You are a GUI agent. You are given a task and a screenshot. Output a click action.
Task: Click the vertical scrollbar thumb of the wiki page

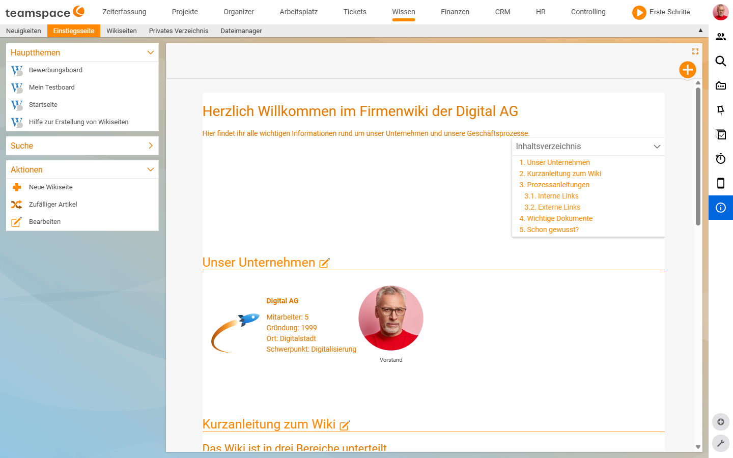(698, 156)
